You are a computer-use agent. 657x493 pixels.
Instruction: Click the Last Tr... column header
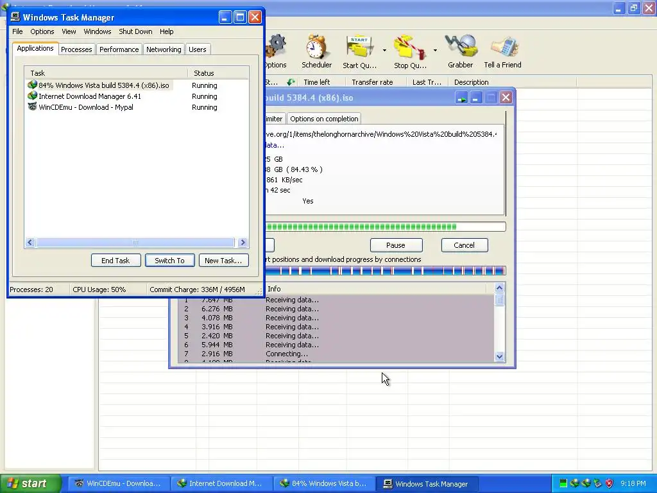click(427, 82)
